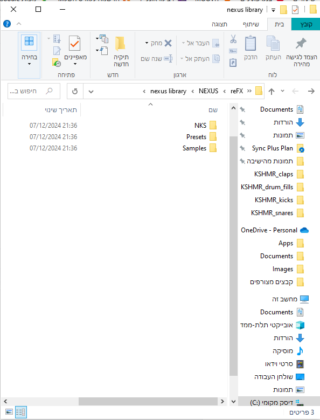Expand the address bar history dropdown
This screenshot has height=420, width=320.
point(91,92)
